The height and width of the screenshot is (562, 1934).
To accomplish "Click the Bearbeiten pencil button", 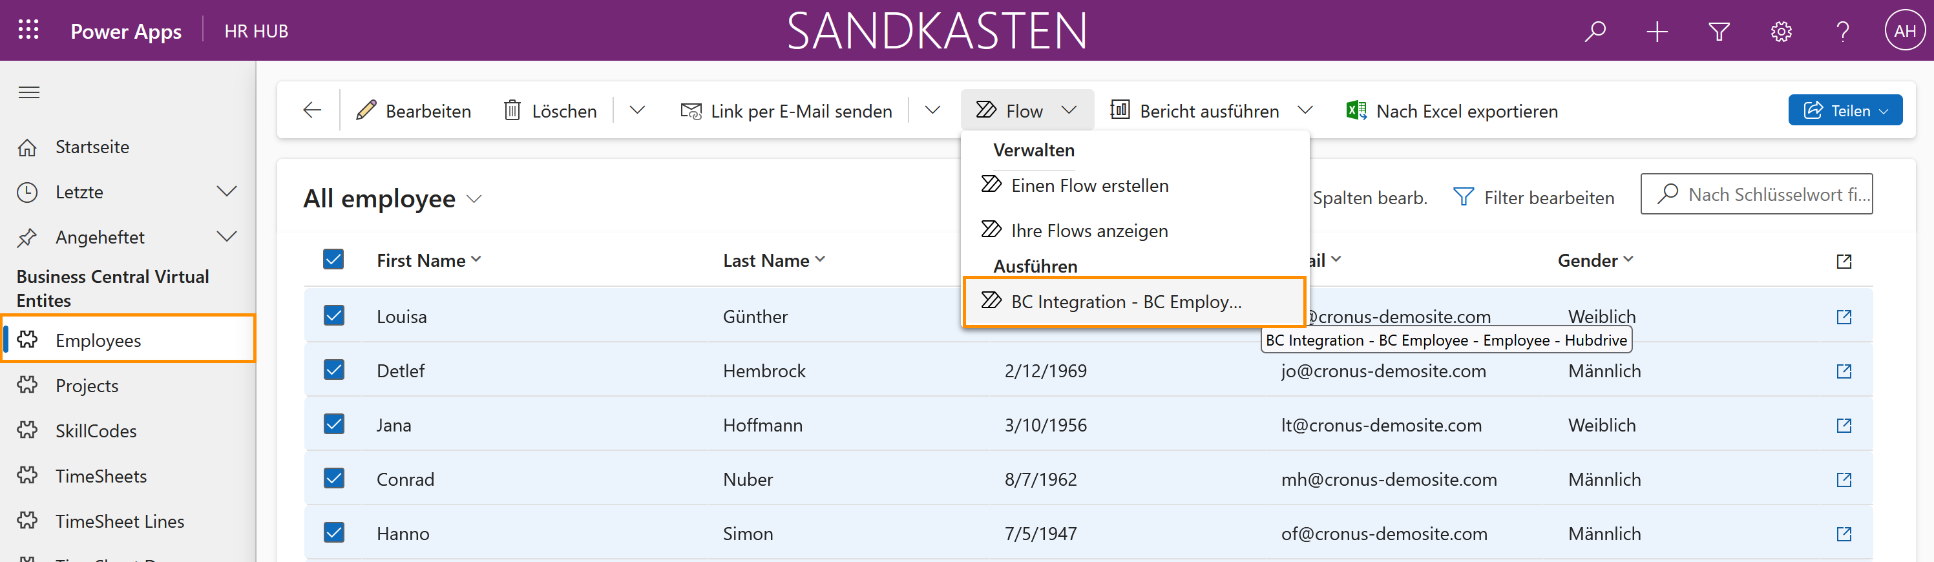I will 414,110.
